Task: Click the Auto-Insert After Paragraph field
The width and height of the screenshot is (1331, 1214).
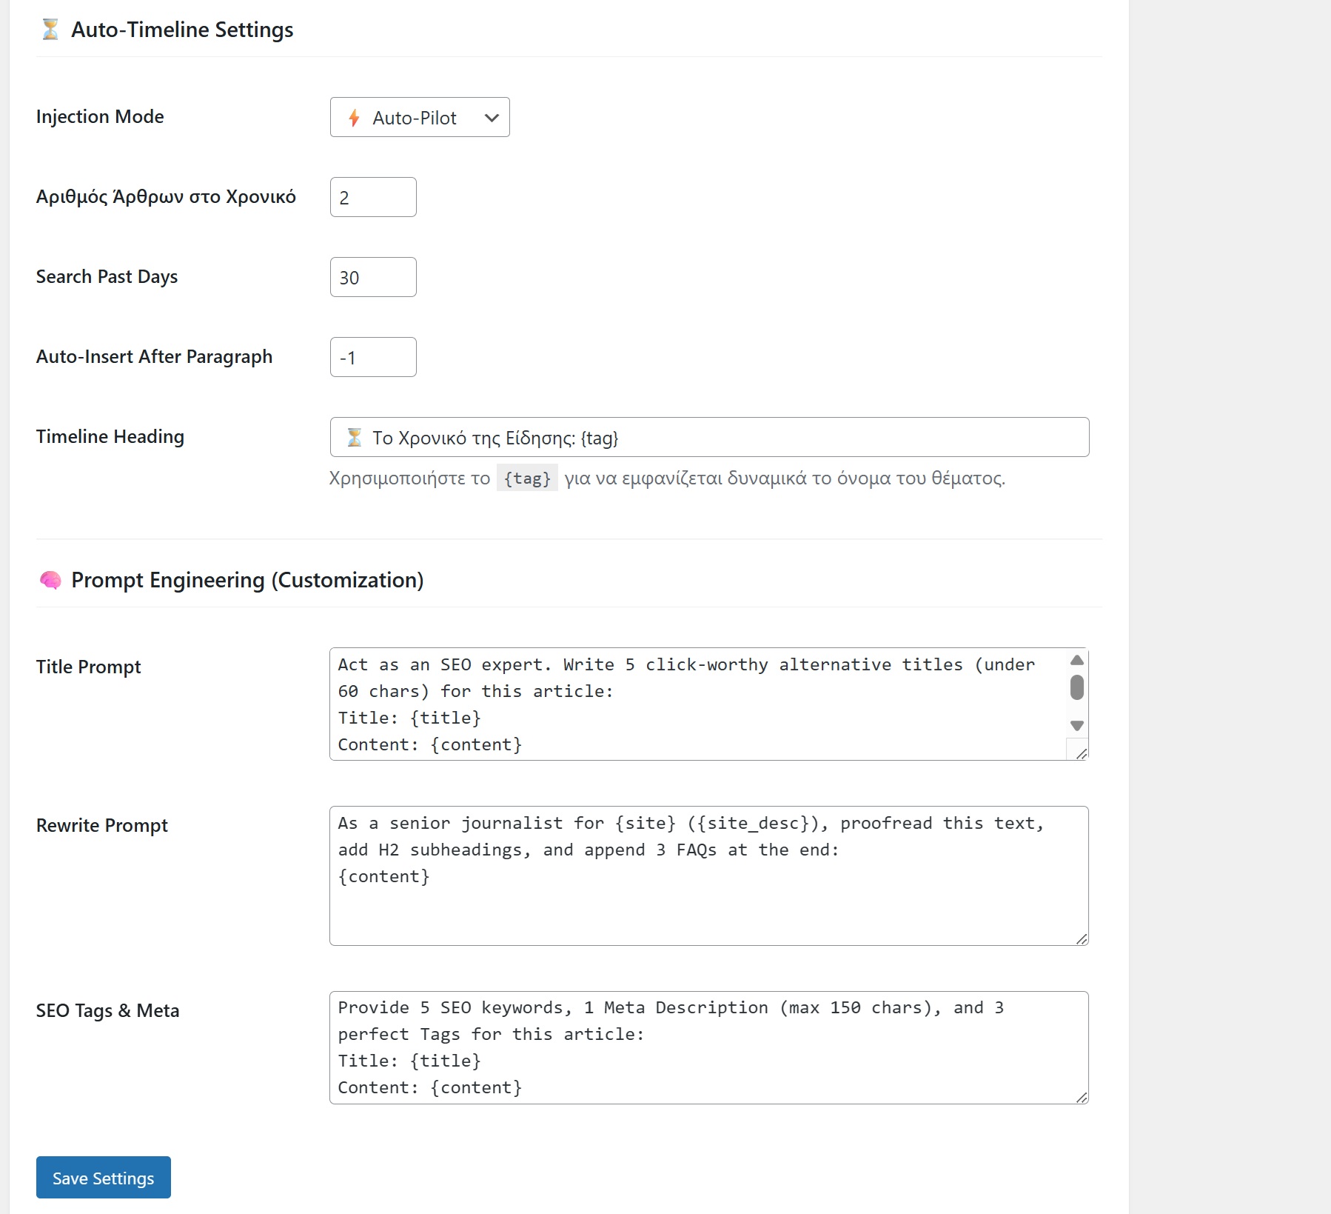Action: (373, 357)
